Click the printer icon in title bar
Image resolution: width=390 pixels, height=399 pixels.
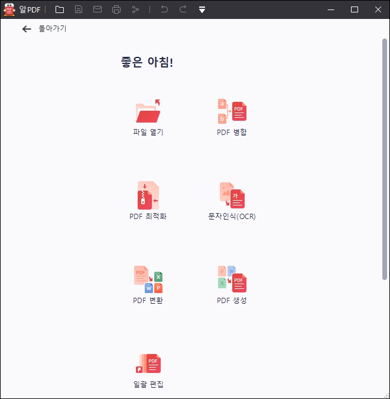116,9
